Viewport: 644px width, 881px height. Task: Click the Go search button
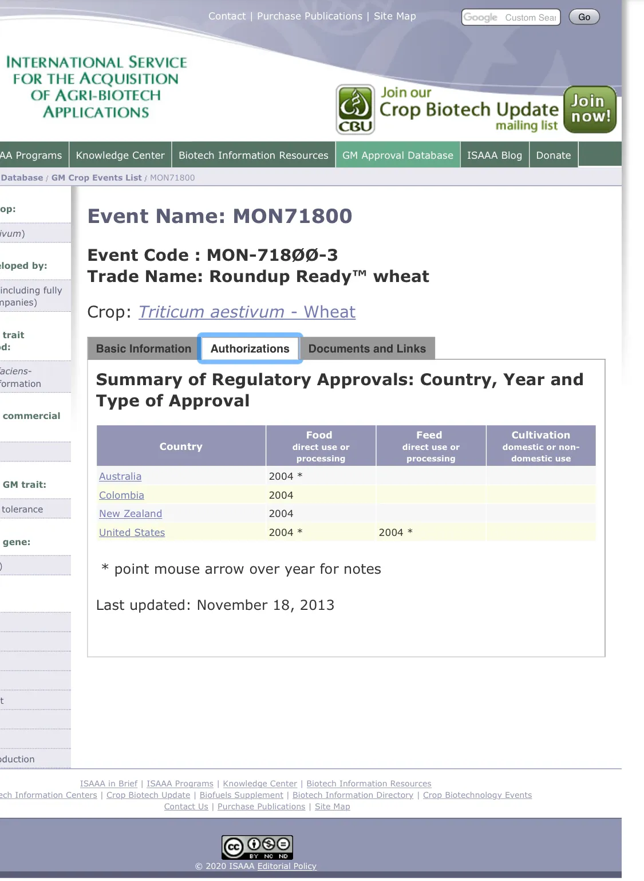point(584,17)
